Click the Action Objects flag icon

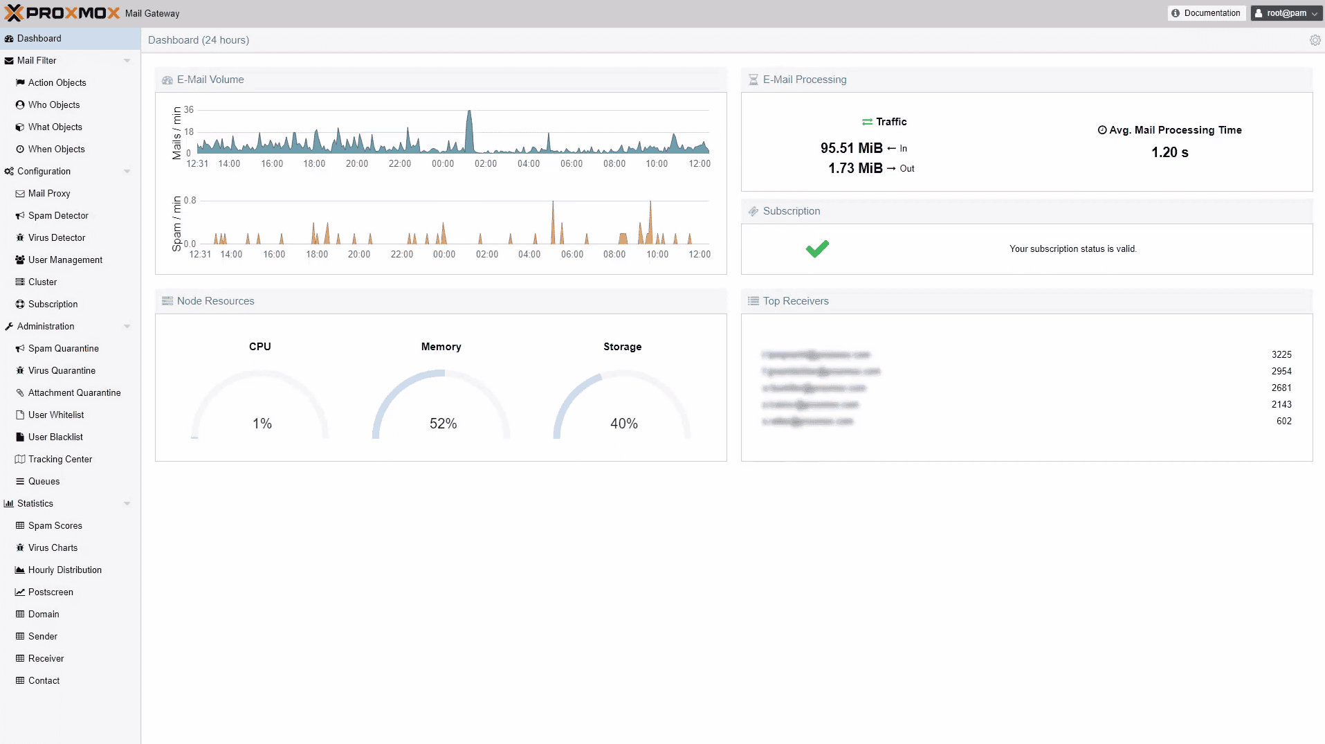[x=20, y=82]
